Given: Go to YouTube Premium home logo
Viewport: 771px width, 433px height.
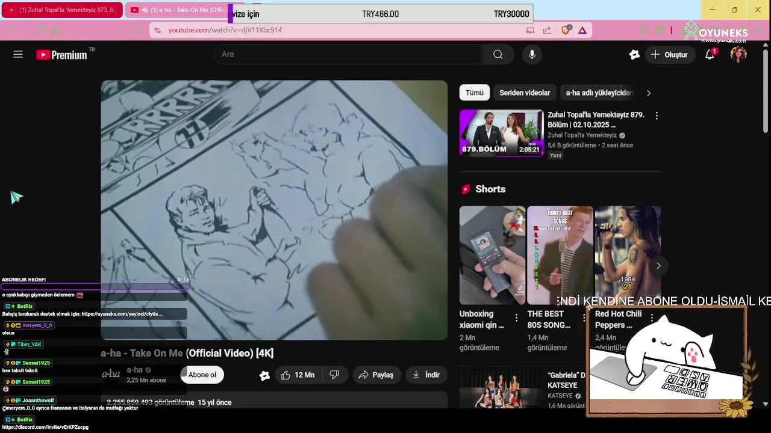Looking at the screenshot, I should (61, 55).
